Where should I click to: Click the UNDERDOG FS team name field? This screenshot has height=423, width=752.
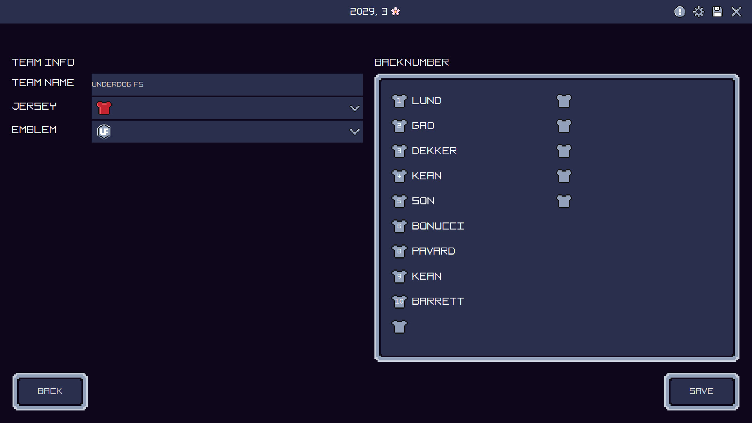tap(227, 84)
